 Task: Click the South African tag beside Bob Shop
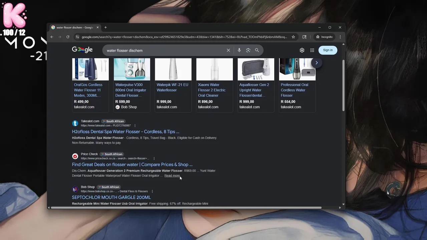[x=108, y=187]
